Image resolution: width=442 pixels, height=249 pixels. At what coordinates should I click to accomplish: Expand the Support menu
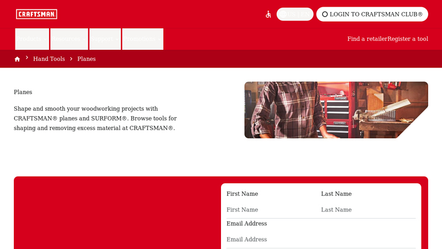pos(105,39)
